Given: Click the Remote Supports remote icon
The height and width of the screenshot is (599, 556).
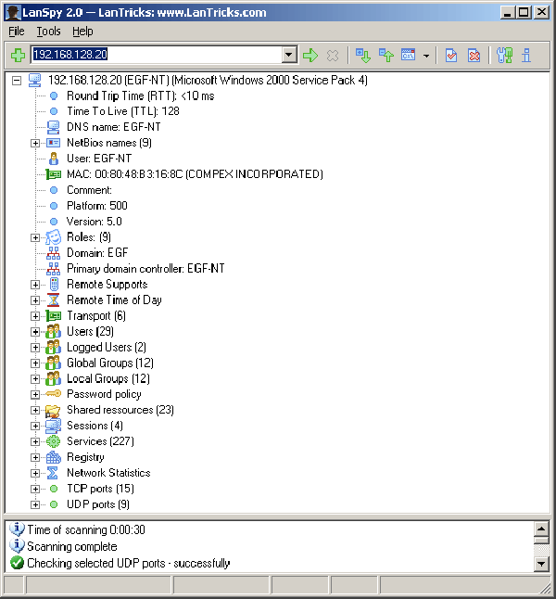Looking at the screenshot, I should tap(54, 285).
